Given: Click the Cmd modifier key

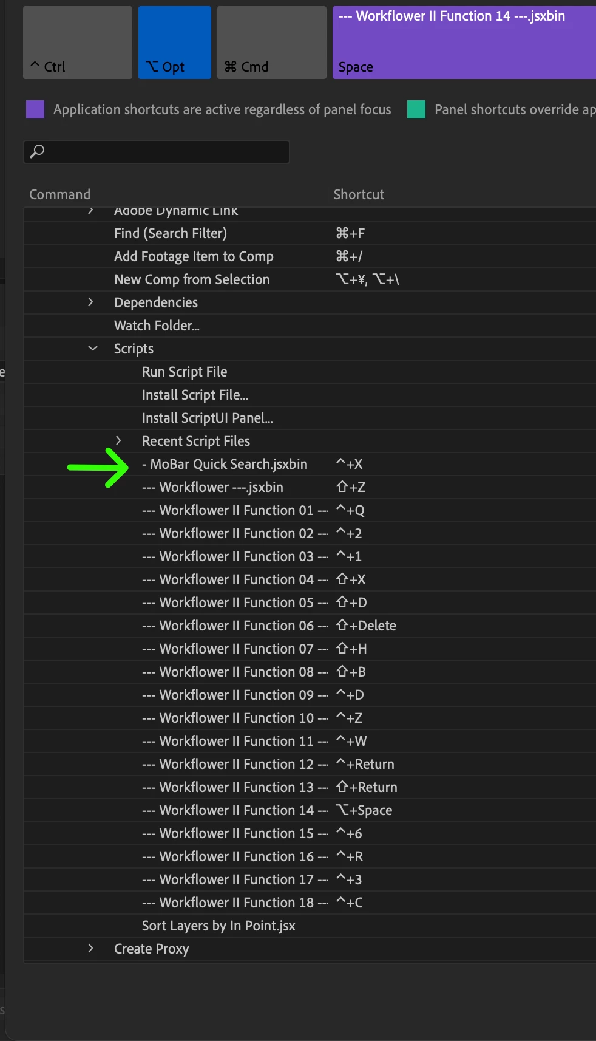Looking at the screenshot, I should 272,43.
